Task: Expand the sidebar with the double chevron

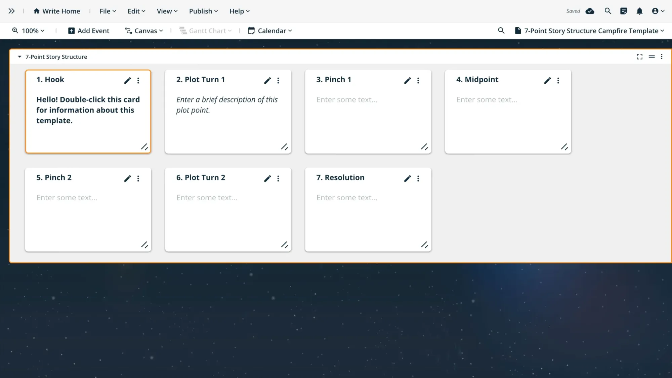Action: [x=11, y=11]
